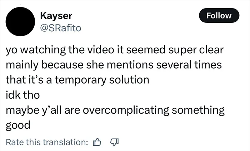Click the 'idk tho' line of the tweet
This screenshot has width=250, height=151.
(23, 95)
